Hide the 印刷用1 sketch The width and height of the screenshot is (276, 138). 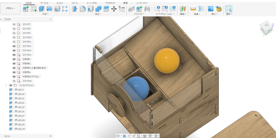coord(14,59)
